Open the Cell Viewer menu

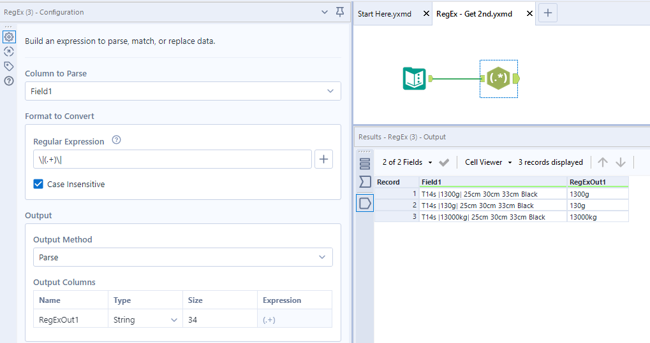pyautogui.click(x=488, y=162)
